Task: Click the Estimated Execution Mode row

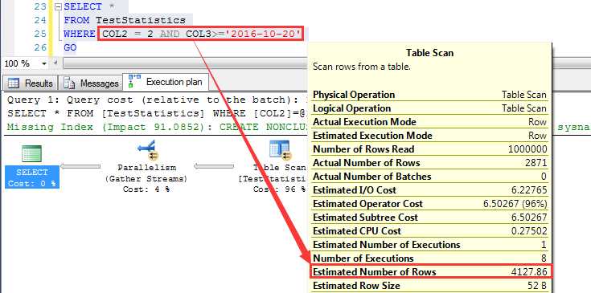Action: tap(429, 136)
